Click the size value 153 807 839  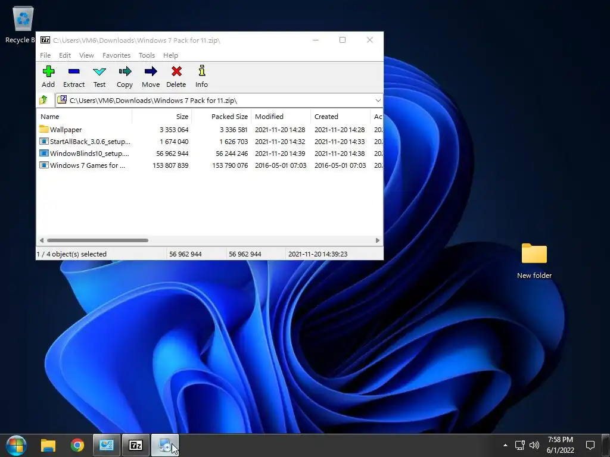coord(170,165)
